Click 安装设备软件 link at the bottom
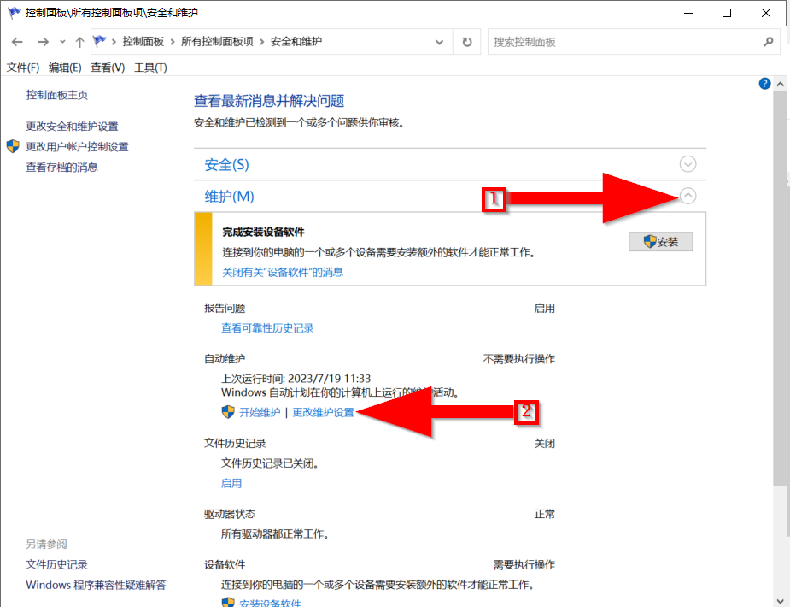This screenshot has height=607, width=790. pos(270,603)
